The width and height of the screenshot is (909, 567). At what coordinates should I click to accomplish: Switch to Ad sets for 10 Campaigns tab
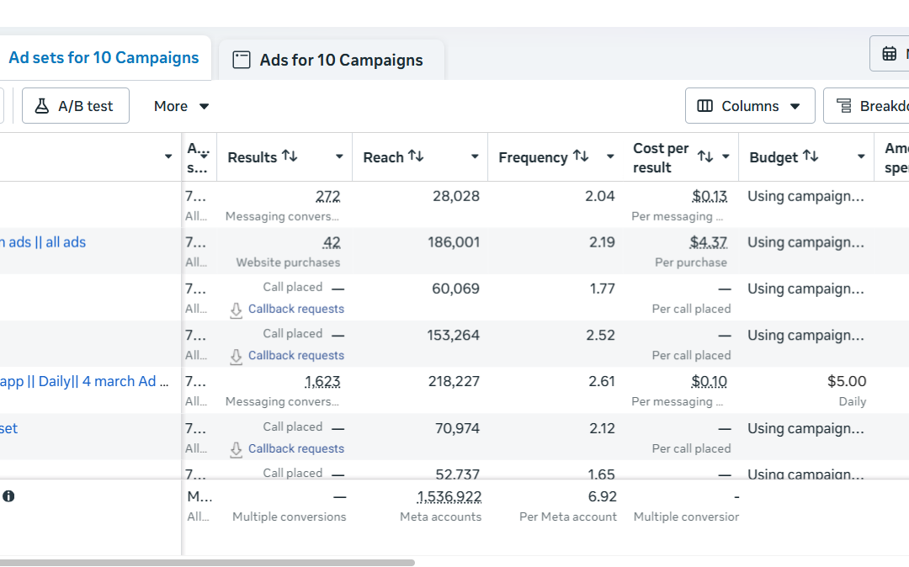tap(104, 58)
